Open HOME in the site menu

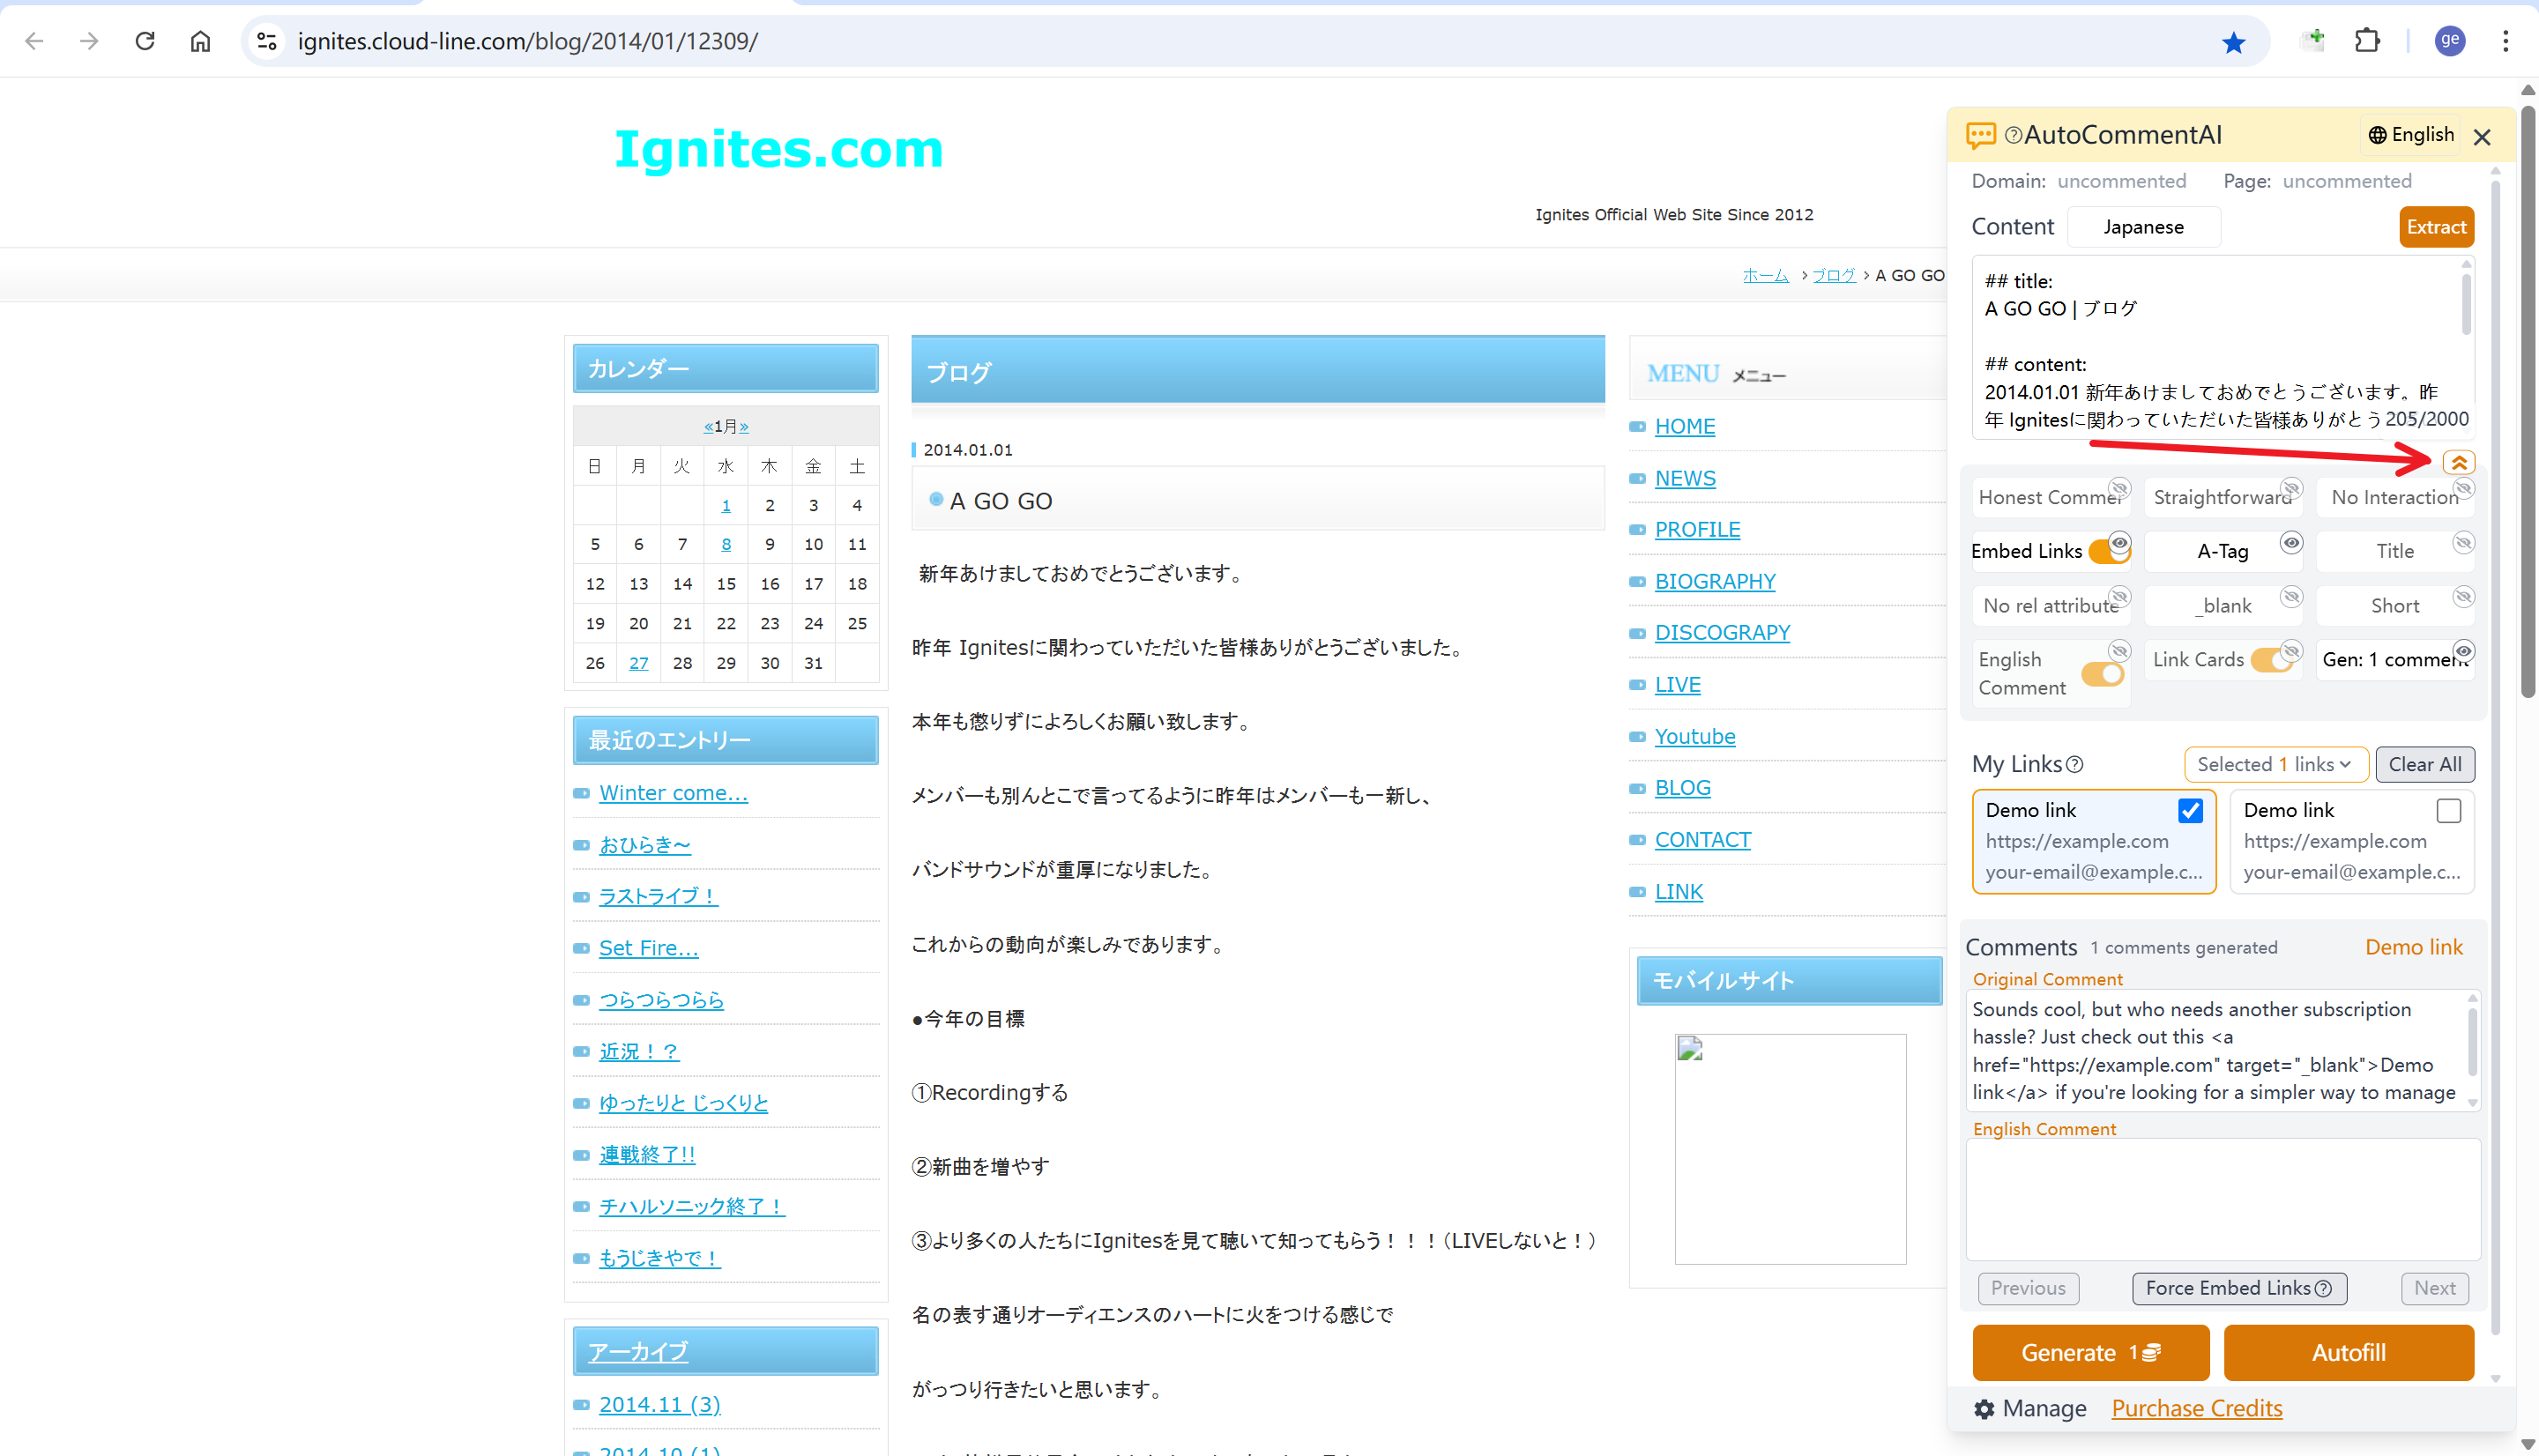(1685, 427)
